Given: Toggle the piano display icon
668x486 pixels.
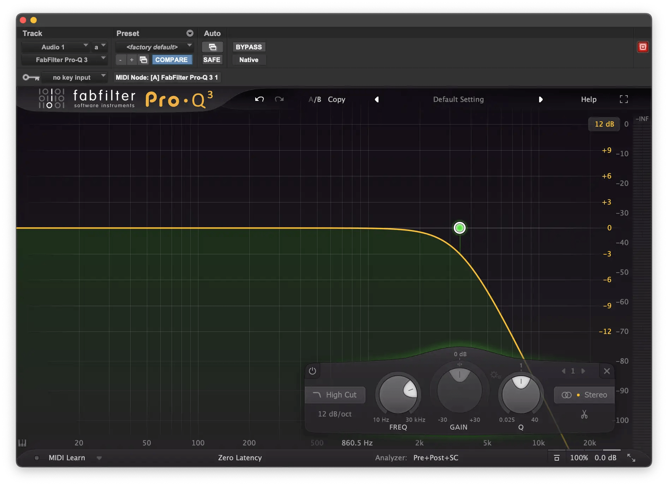Looking at the screenshot, I should pos(22,443).
